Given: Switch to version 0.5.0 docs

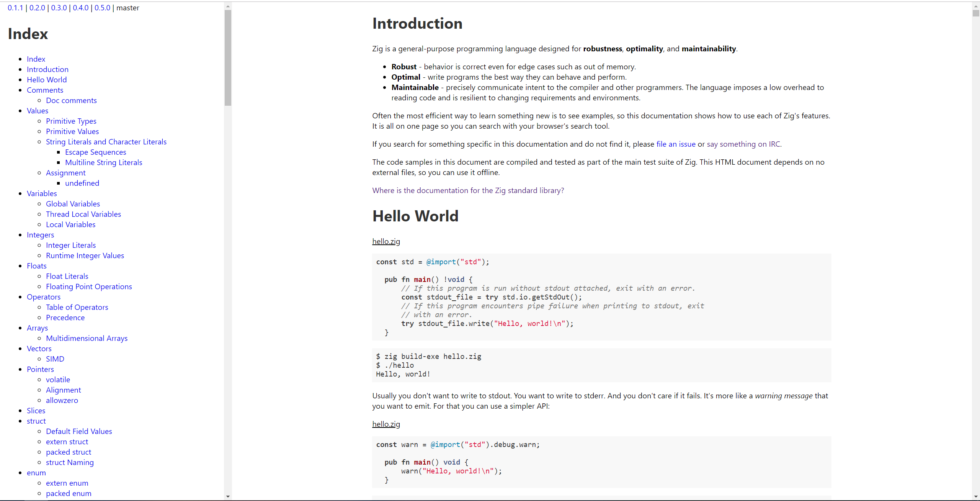Looking at the screenshot, I should pyautogui.click(x=102, y=8).
